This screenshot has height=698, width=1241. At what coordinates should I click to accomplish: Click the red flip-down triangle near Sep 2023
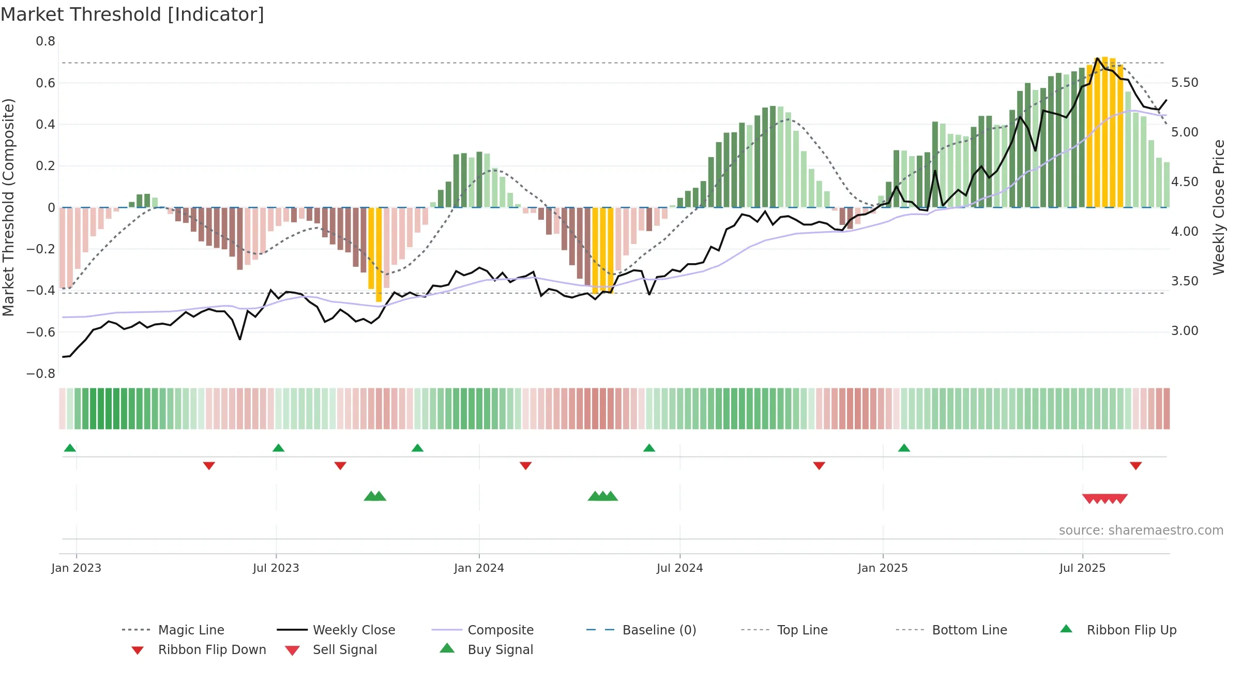pyautogui.click(x=340, y=466)
